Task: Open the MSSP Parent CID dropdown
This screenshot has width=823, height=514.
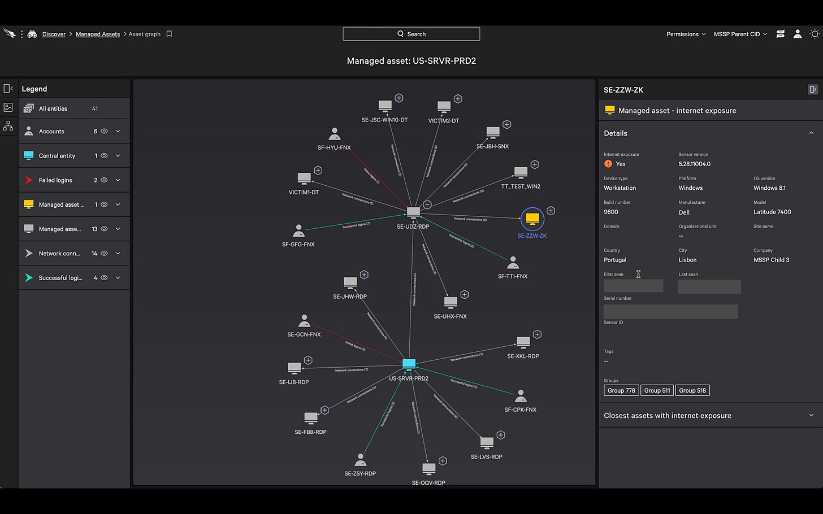Action: click(x=740, y=34)
